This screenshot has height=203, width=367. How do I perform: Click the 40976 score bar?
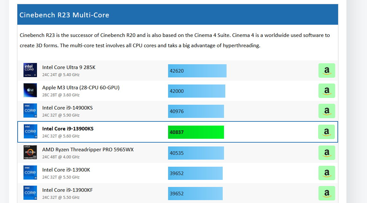(x=196, y=111)
